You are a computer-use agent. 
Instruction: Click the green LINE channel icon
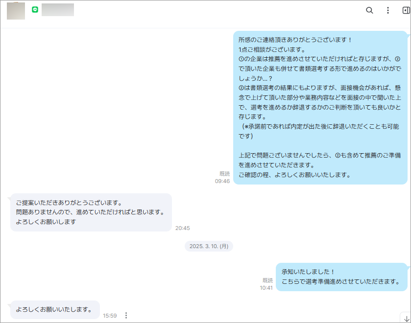(35, 10)
